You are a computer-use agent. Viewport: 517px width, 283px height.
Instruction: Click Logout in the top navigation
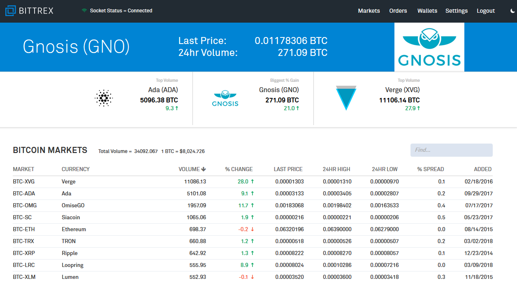coord(486,11)
